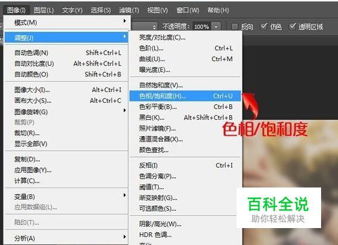Expand the 模式(M) submenu
Image resolution: width=338 pixels, height=245 pixels.
pyautogui.click(x=66, y=22)
